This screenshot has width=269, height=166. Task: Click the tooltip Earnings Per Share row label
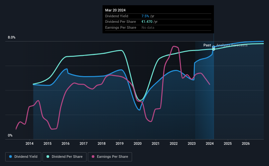[x=121, y=27]
